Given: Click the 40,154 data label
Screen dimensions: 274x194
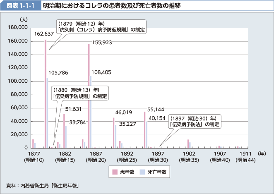Looking at the screenshot, I should click(x=157, y=118).
